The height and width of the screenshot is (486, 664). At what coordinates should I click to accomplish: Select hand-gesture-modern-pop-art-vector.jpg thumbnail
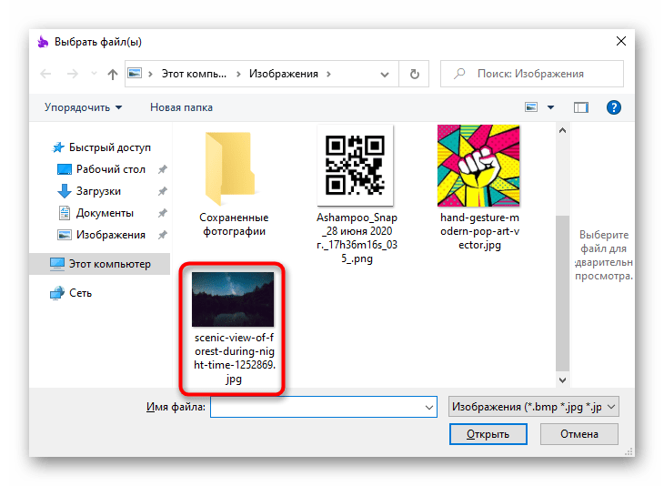[x=478, y=166]
